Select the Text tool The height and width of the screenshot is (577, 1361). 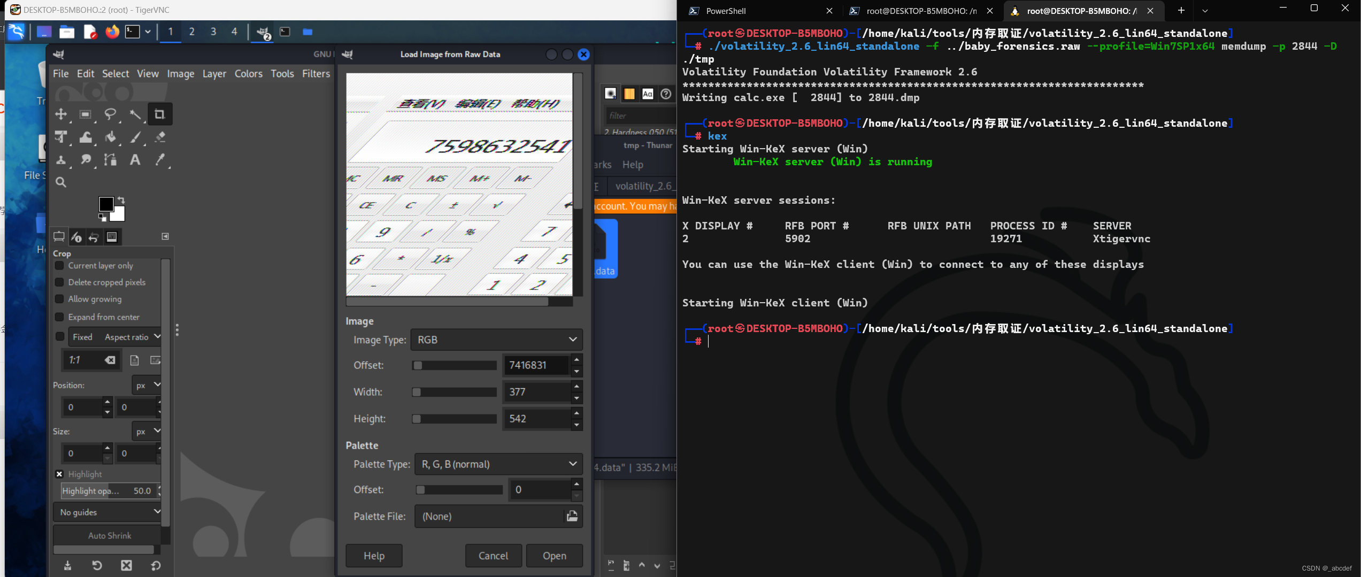pyautogui.click(x=135, y=160)
